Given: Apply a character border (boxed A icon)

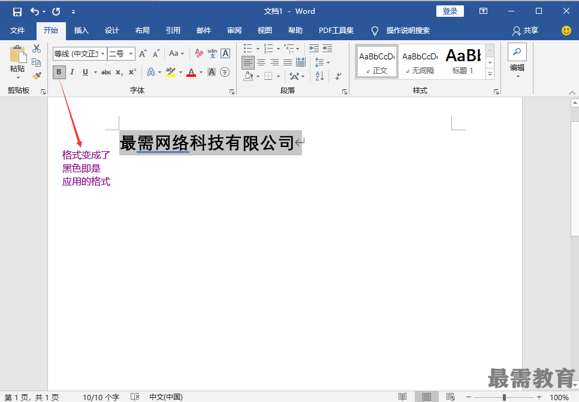Looking at the screenshot, I should tap(225, 53).
